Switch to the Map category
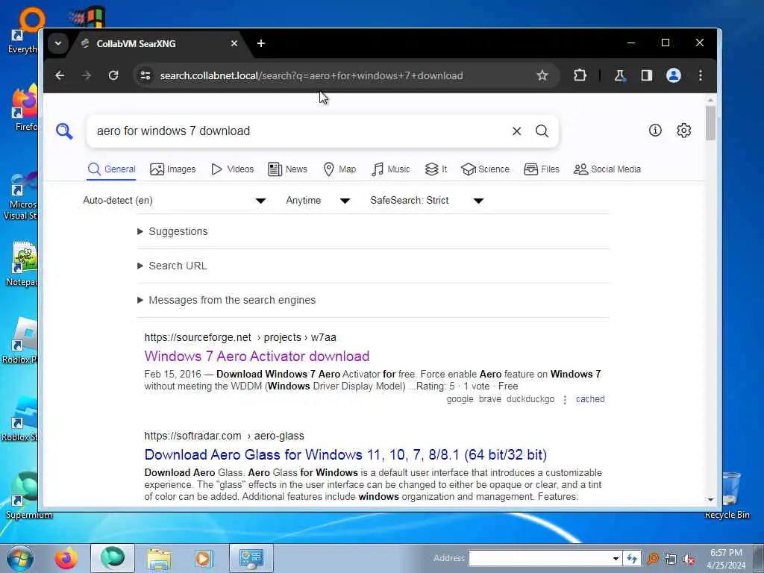 coord(339,169)
